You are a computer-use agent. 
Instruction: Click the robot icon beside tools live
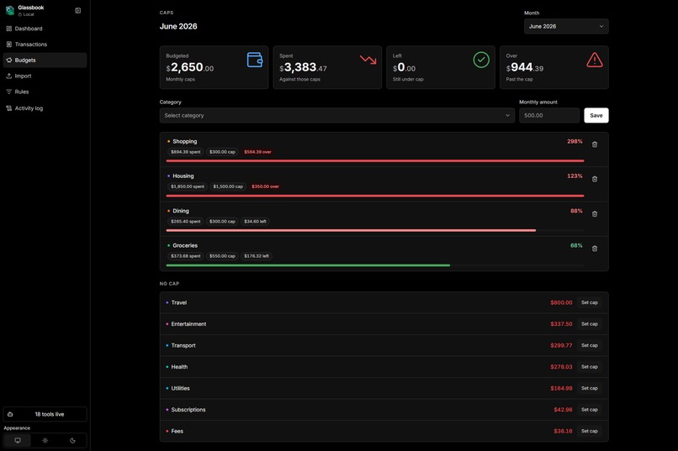[10, 414]
